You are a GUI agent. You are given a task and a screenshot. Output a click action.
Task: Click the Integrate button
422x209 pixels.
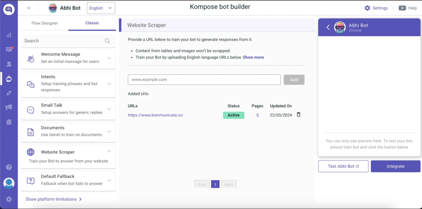396,166
